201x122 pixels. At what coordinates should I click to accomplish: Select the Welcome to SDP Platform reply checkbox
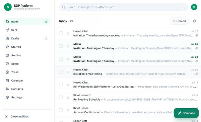[61, 85]
